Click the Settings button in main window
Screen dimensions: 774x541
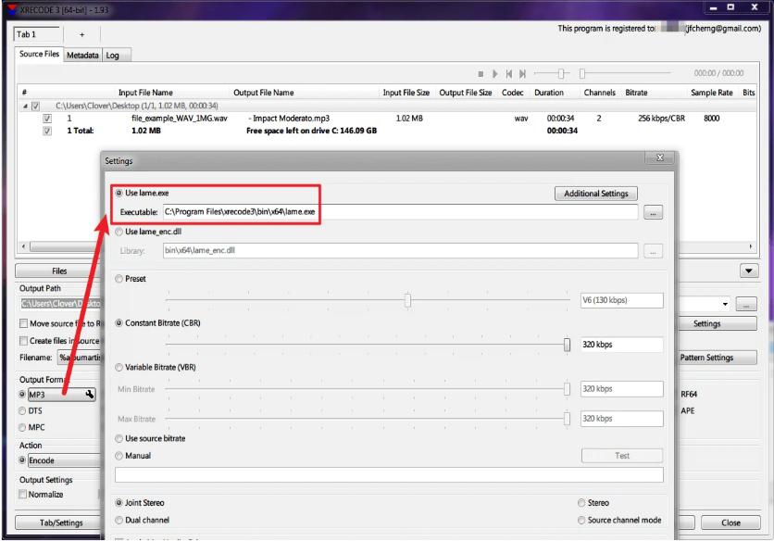point(706,323)
